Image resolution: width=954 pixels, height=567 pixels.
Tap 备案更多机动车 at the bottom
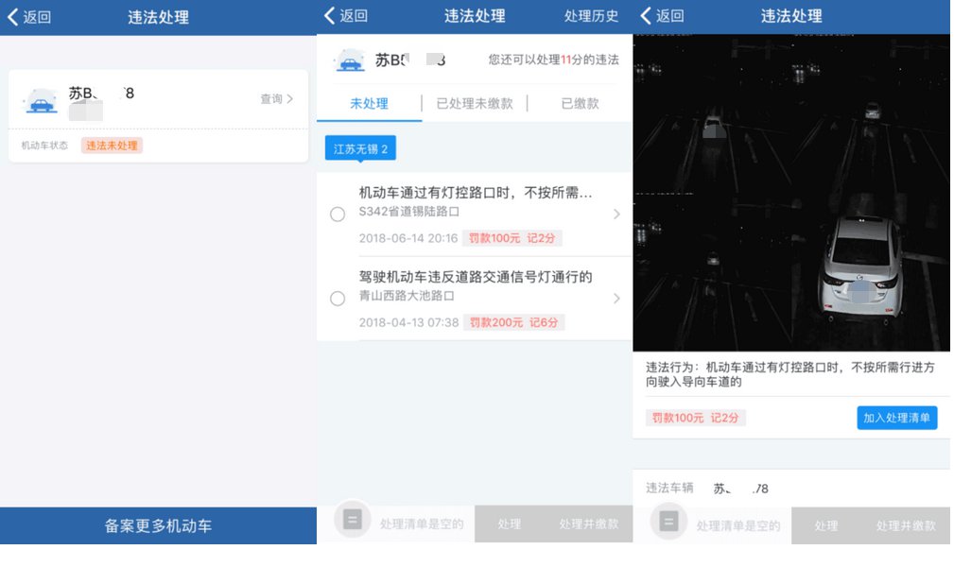tap(158, 526)
